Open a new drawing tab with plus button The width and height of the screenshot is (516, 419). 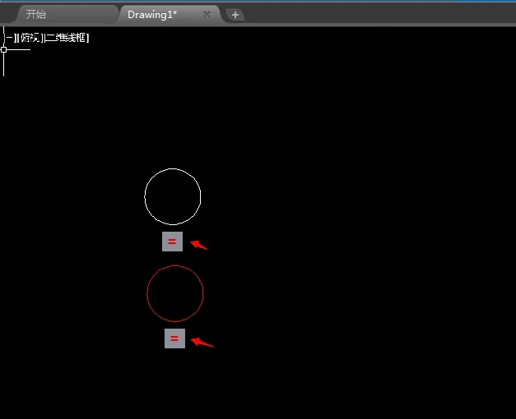point(235,15)
